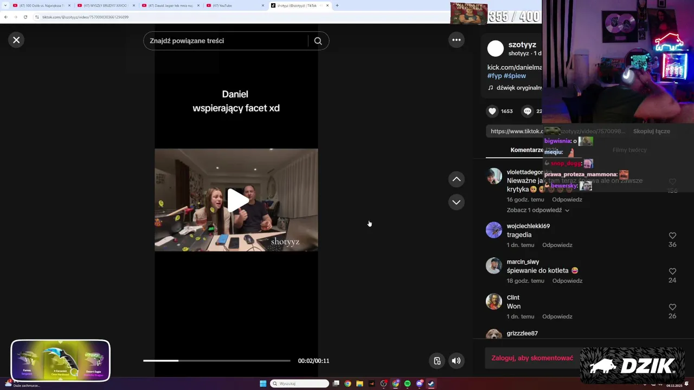Viewport: 694px width, 390px height.
Task: Open the szotyyz username link
Action: pyautogui.click(x=522, y=45)
